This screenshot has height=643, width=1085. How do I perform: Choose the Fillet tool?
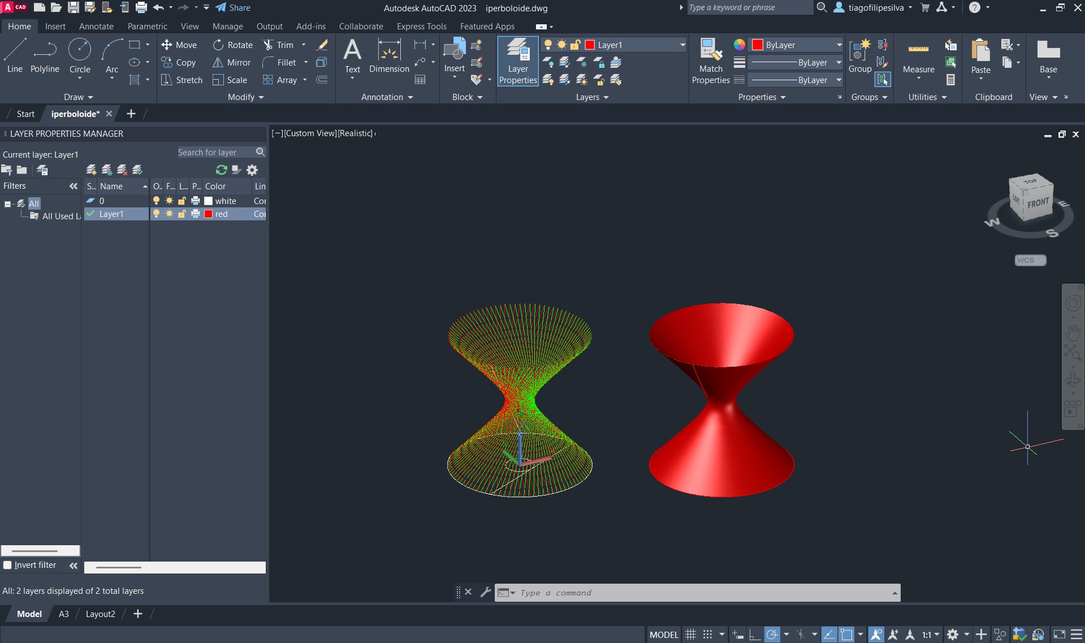click(279, 62)
